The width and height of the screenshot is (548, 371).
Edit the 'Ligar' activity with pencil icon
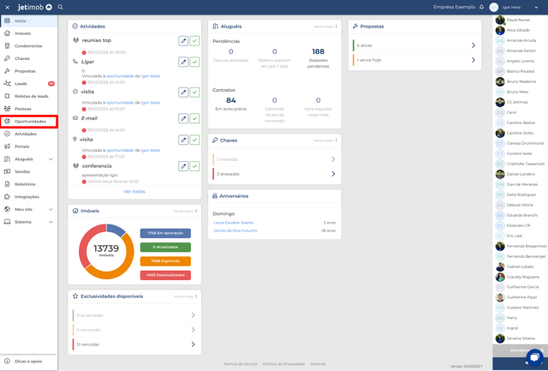tap(183, 62)
